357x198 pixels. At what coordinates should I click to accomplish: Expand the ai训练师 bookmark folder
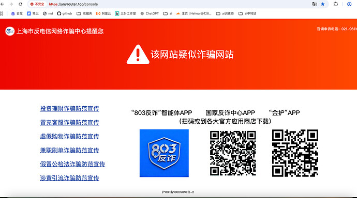(225, 13)
